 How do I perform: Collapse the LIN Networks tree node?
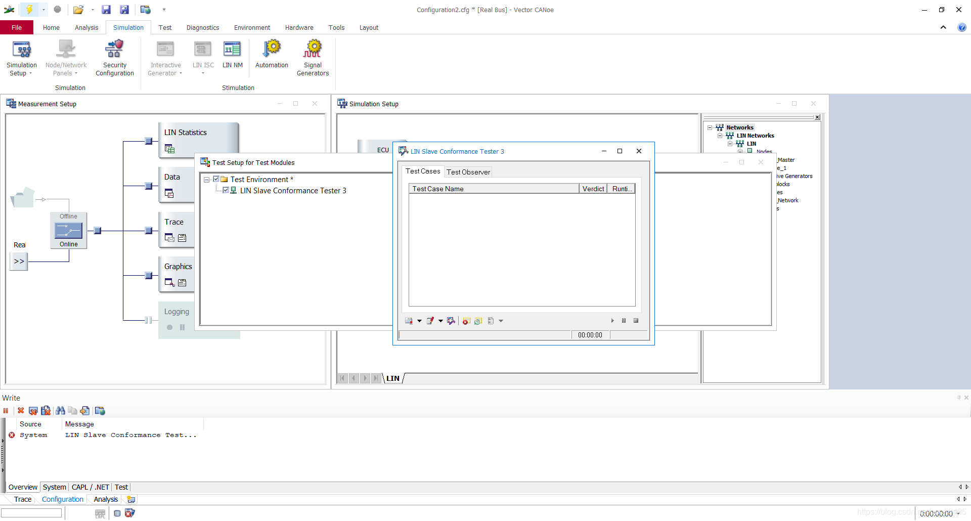(720, 136)
